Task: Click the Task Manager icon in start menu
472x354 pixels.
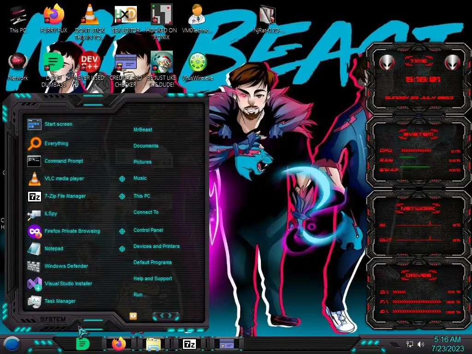Action: pyautogui.click(x=34, y=301)
